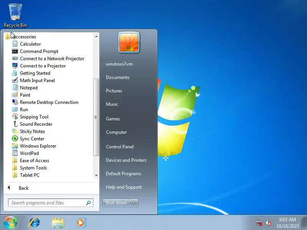Click the Start orb button
The height and width of the screenshot is (230, 307).
(10, 223)
